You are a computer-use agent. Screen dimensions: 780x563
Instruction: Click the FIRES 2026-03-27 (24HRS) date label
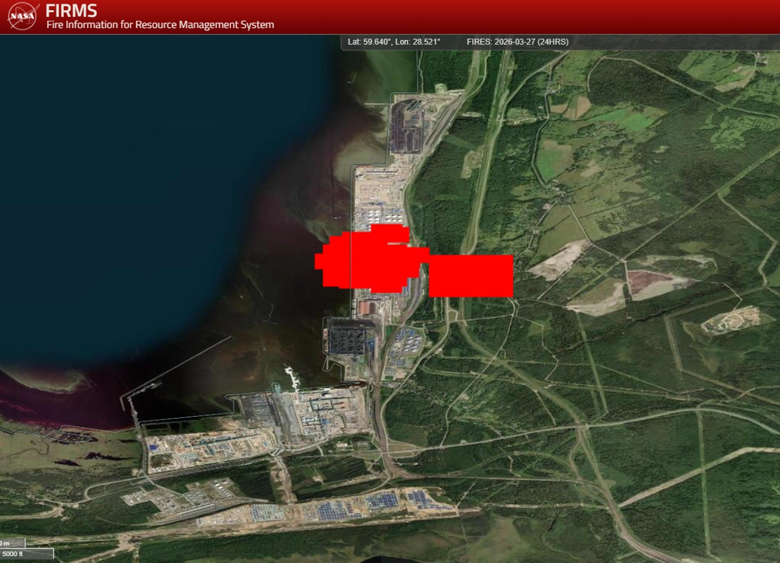click(517, 42)
